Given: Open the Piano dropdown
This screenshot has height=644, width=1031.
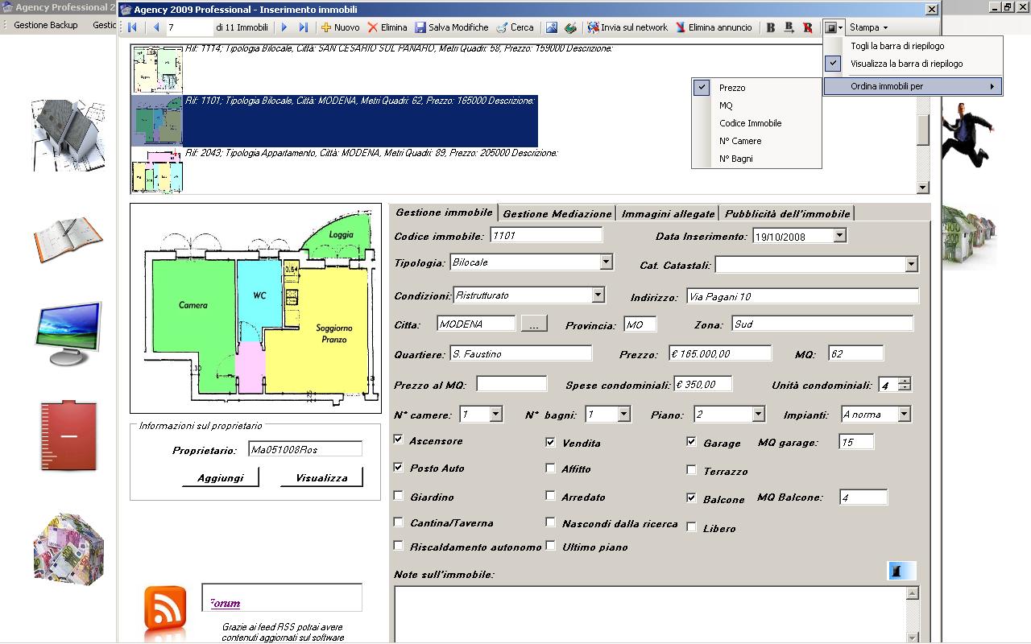Looking at the screenshot, I should coord(758,414).
